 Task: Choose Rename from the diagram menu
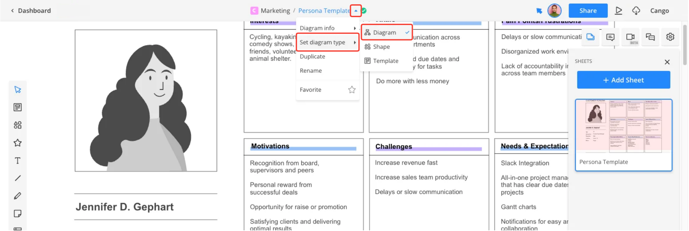click(x=311, y=71)
